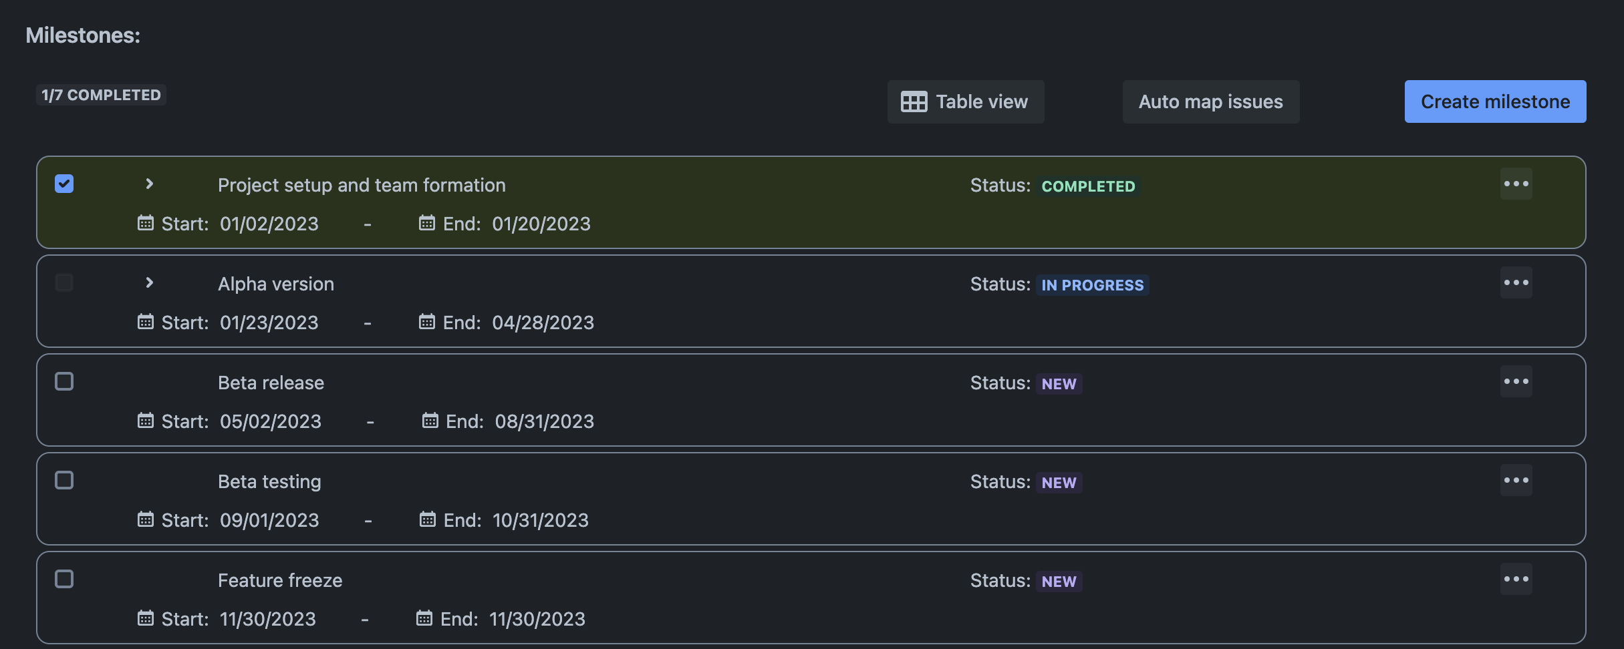Image resolution: width=1624 pixels, height=649 pixels.
Task: Click the Auto map issues button
Action: click(1210, 101)
